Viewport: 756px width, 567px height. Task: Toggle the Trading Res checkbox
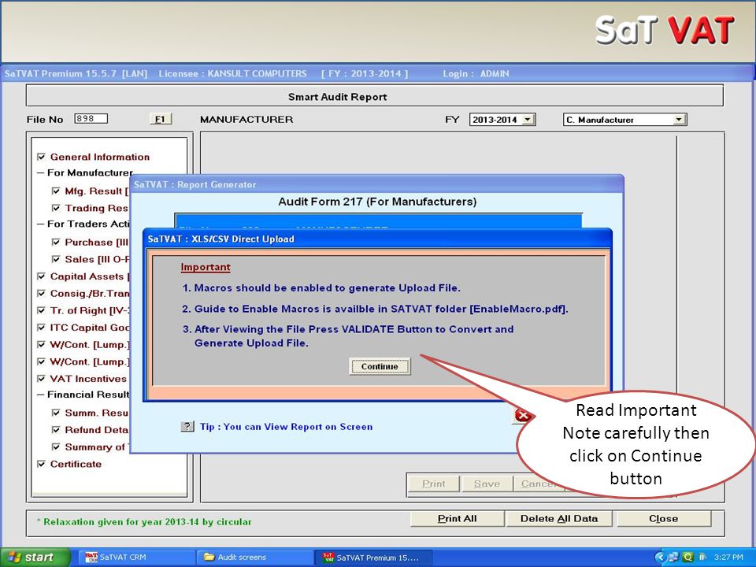(56, 208)
